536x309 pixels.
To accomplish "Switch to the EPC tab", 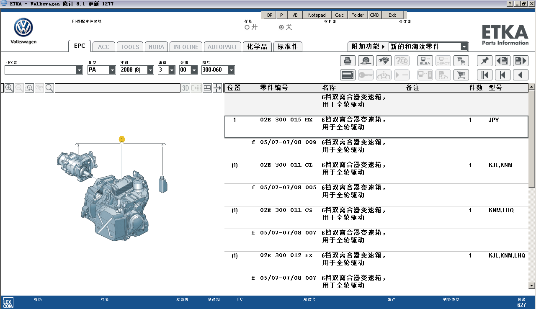I will point(80,46).
